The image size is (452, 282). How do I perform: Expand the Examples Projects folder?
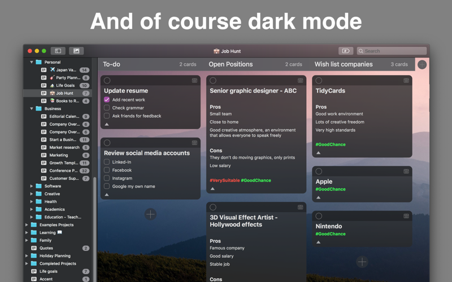click(27, 224)
